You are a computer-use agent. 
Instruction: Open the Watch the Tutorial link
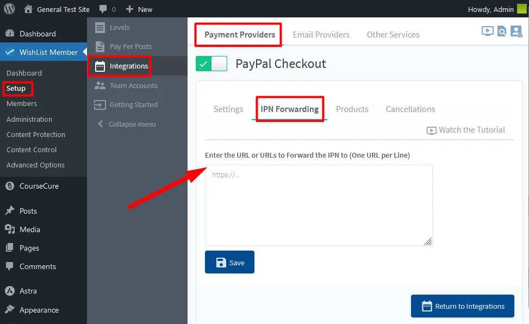472,130
